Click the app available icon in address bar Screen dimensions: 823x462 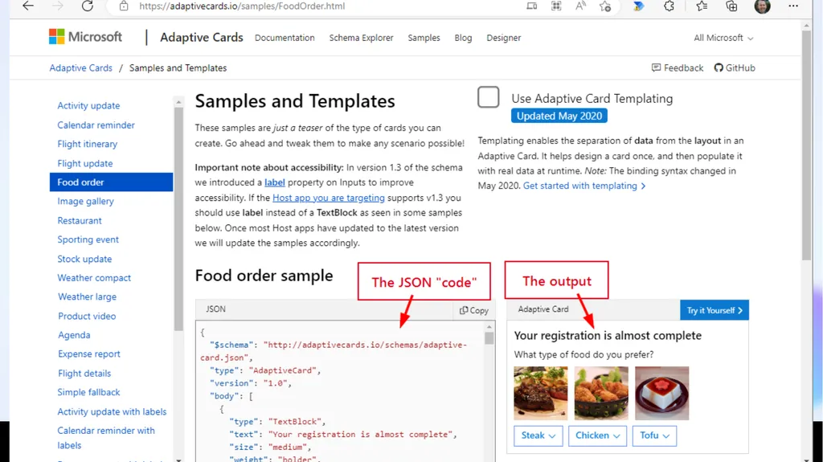pos(532,6)
